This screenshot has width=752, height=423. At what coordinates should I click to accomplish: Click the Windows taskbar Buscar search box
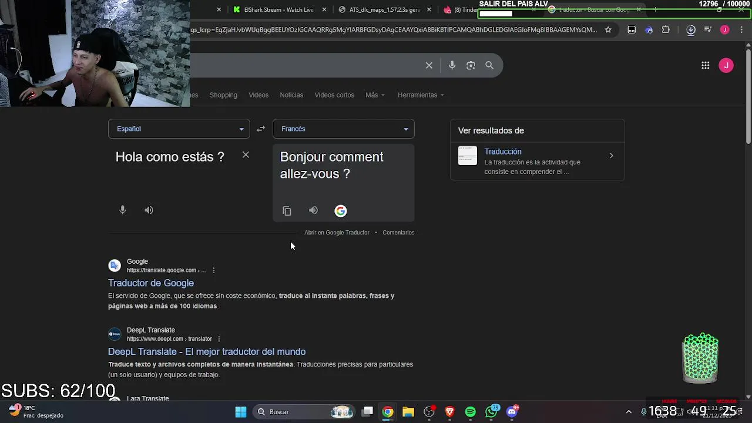(x=304, y=412)
